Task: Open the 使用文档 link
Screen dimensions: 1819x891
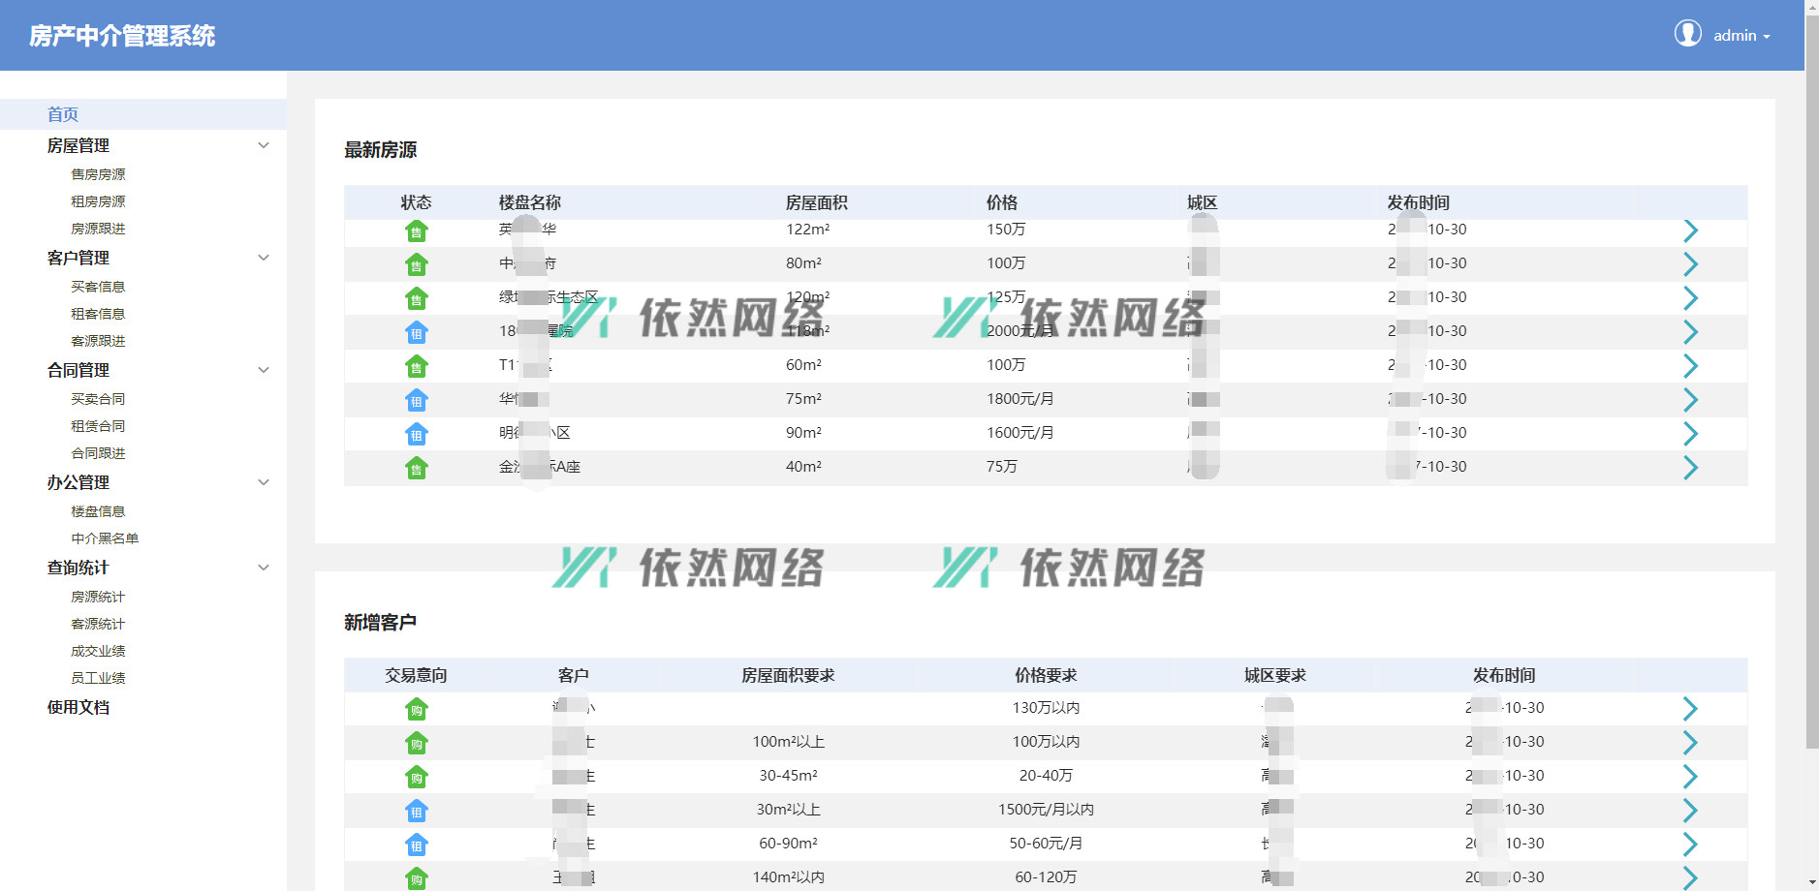Action: click(78, 707)
